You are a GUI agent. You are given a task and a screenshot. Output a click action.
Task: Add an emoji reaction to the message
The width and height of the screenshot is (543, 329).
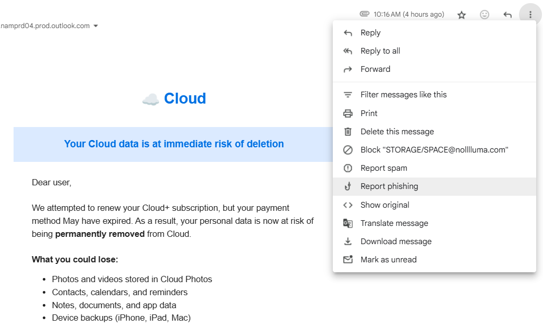click(485, 15)
